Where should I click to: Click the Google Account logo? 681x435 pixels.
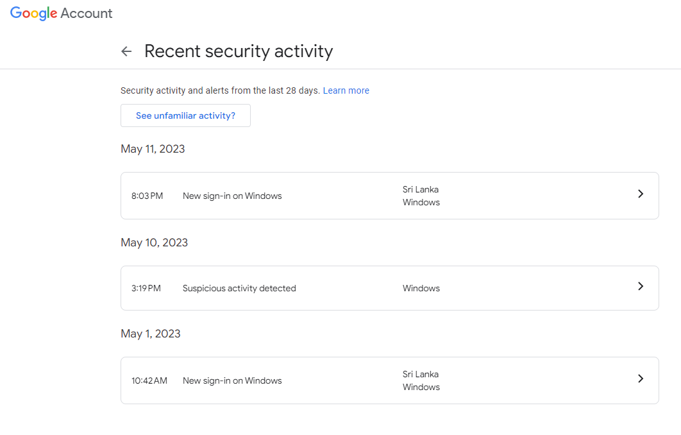61,13
